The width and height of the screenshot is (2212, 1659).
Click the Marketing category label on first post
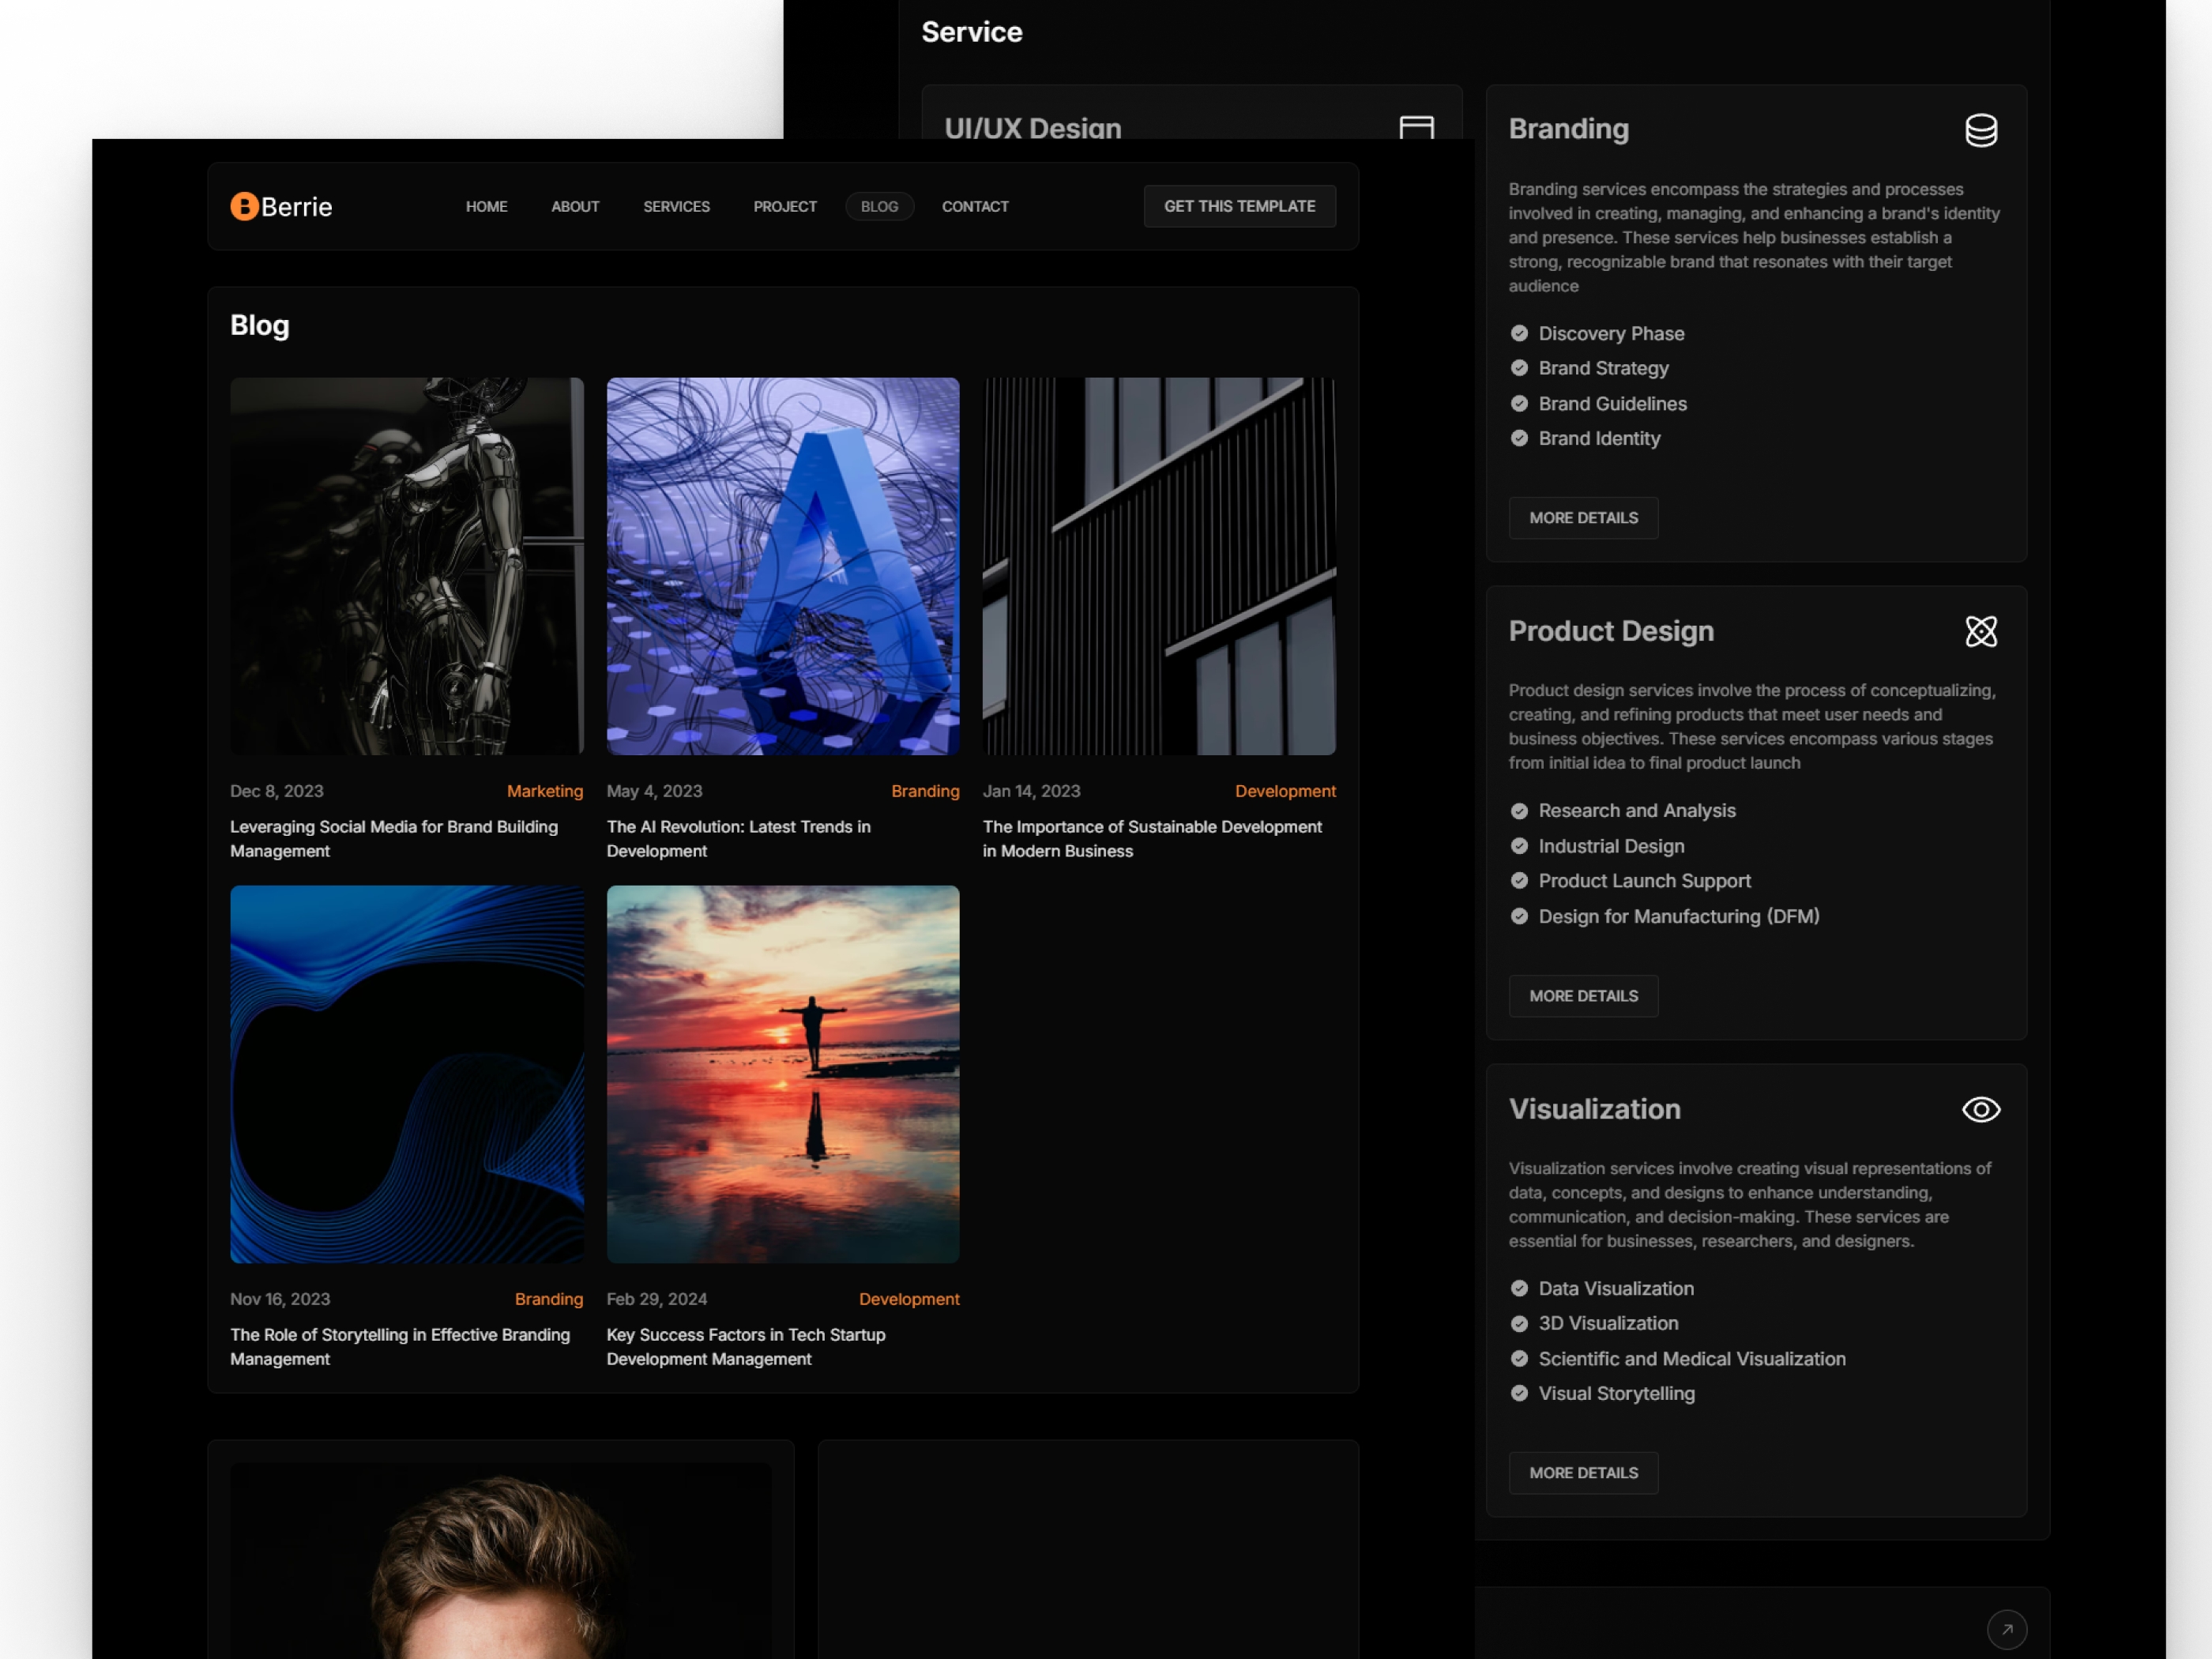pos(545,790)
